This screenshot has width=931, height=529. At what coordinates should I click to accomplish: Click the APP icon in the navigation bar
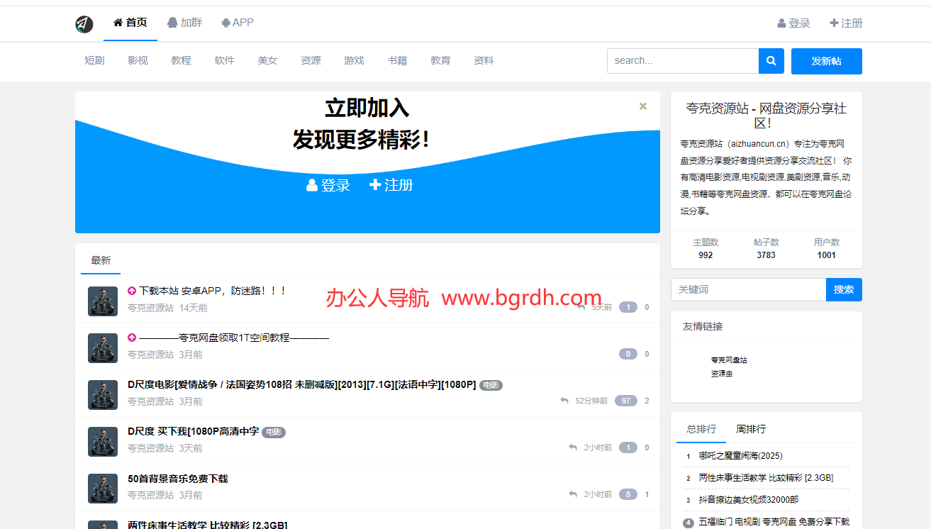point(226,23)
